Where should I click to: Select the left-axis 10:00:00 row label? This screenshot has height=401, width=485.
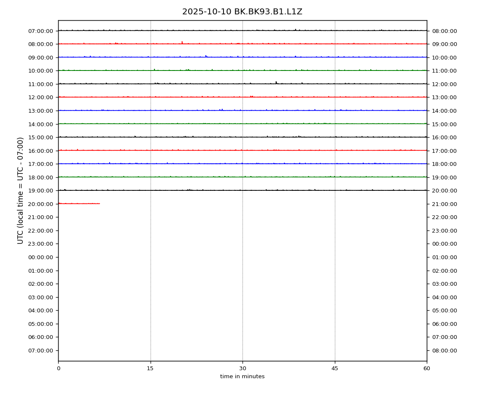40,71
